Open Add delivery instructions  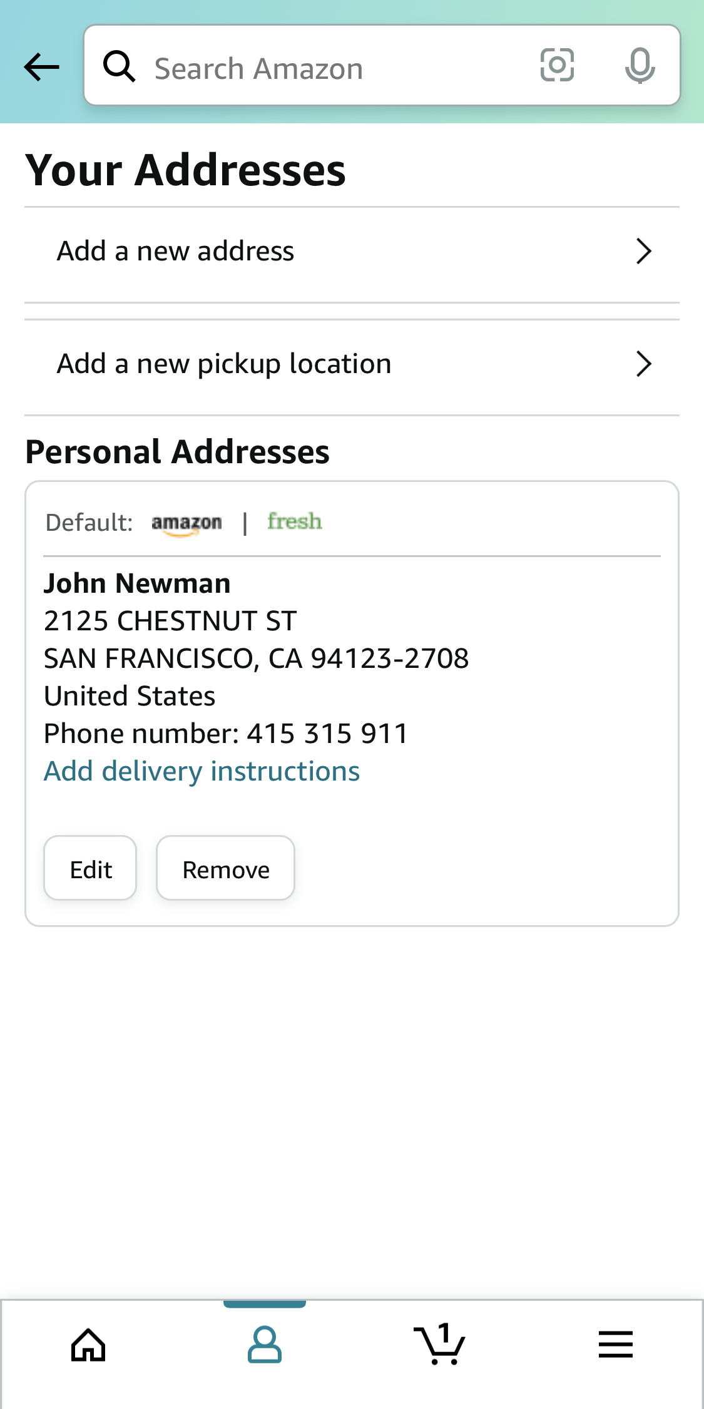[x=202, y=771]
